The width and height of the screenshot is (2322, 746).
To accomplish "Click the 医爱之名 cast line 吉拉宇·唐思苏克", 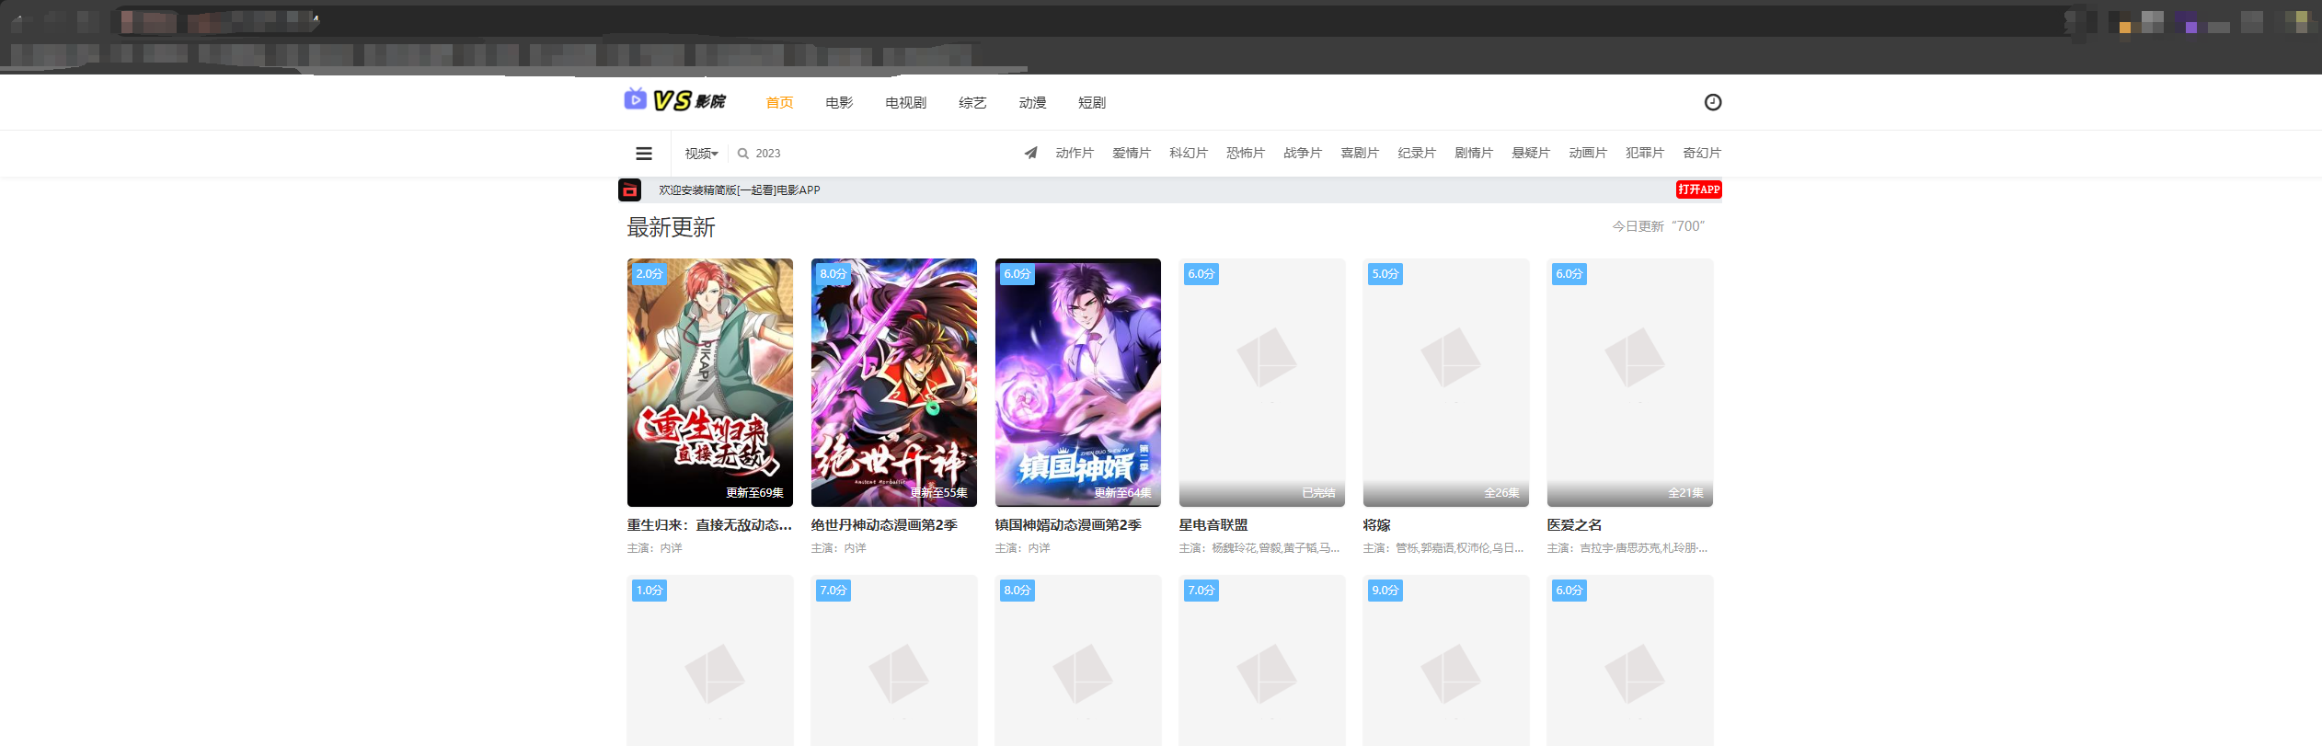I will pyautogui.click(x=1627, y=548).
